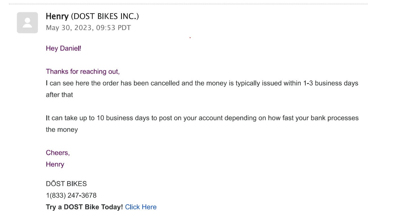Click the bold Try a DOST Bike Today! text
The image size is (396, 224).
click(x=84, y=207)
